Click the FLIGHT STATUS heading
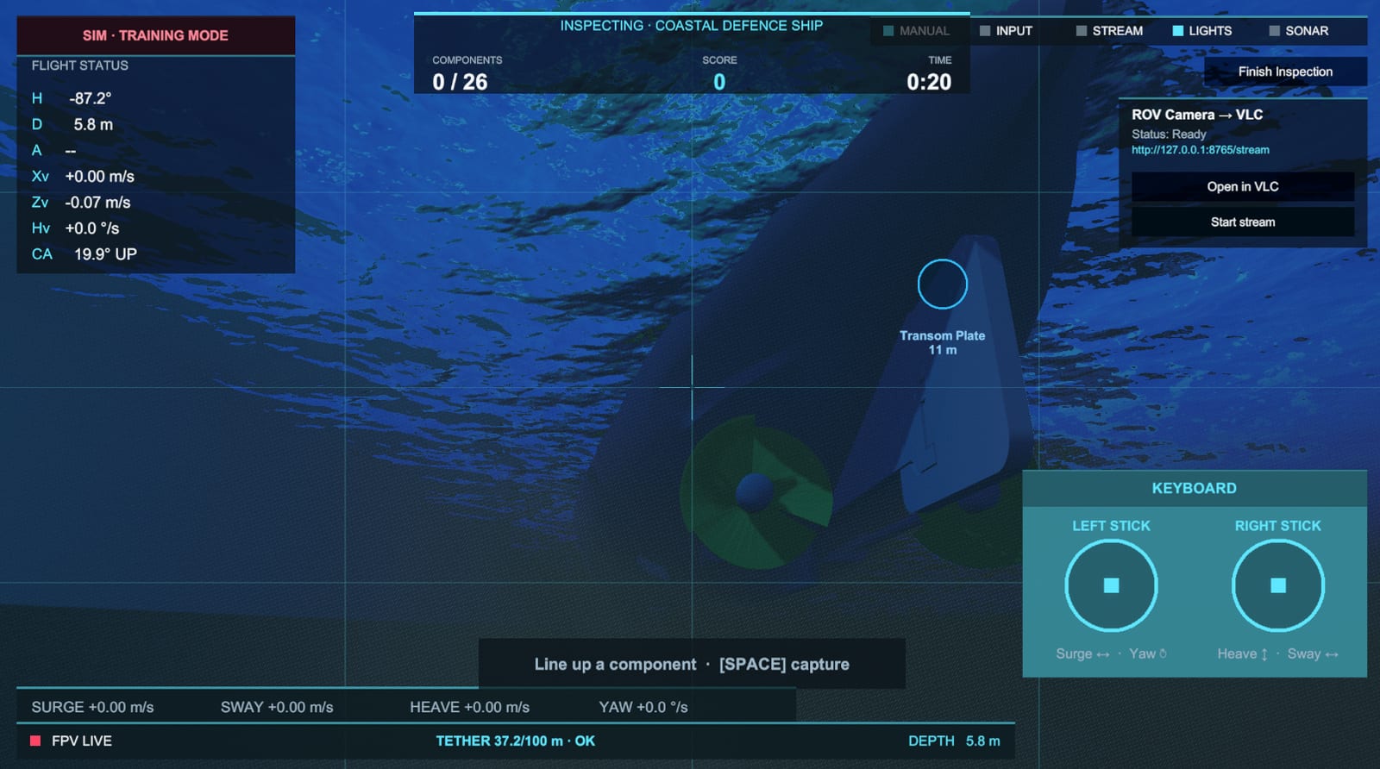1380x769 pixels. (80, 66)
